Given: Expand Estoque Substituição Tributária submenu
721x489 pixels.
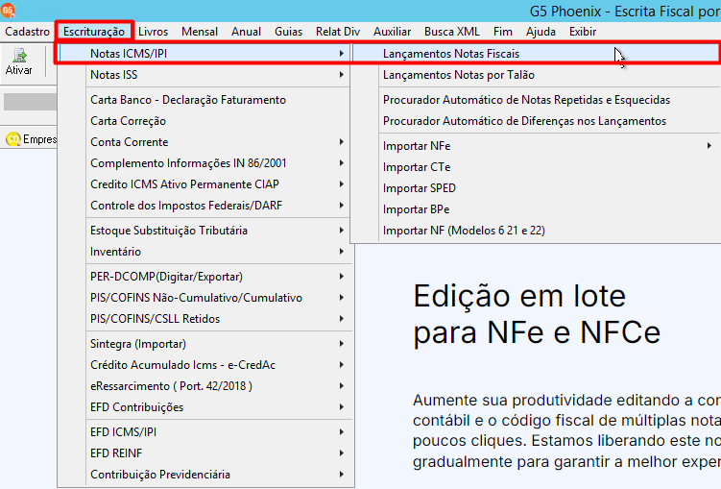Looking at the screenshot, I should click(x=204, y=231).
